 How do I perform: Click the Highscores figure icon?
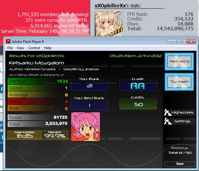pyautogui.click(x=168, y=112)
